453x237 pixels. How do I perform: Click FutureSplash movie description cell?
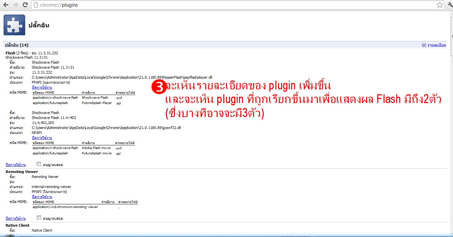click(96, 153)
